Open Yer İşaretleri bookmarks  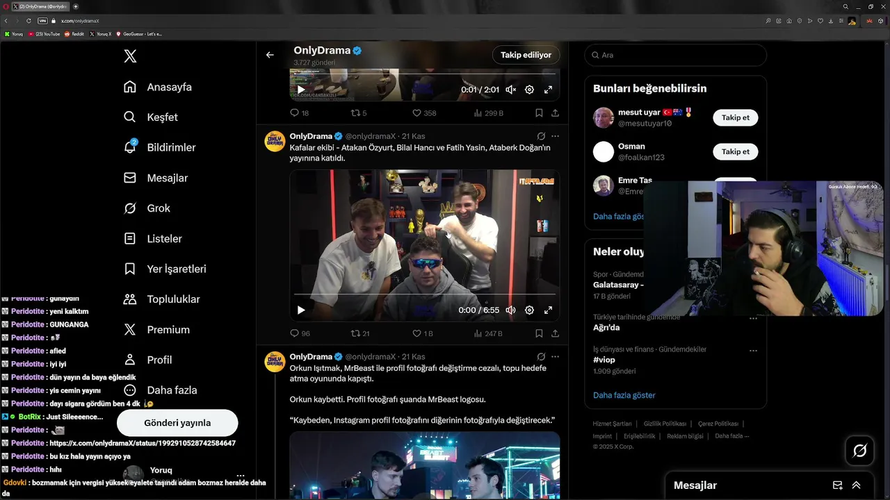coord(164,269)
